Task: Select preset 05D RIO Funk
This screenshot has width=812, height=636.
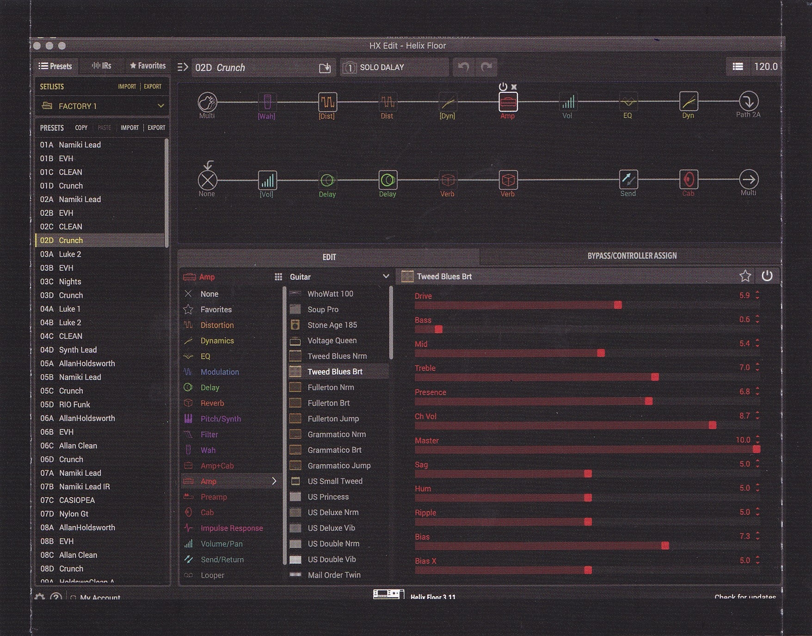Action: point(74,404)
